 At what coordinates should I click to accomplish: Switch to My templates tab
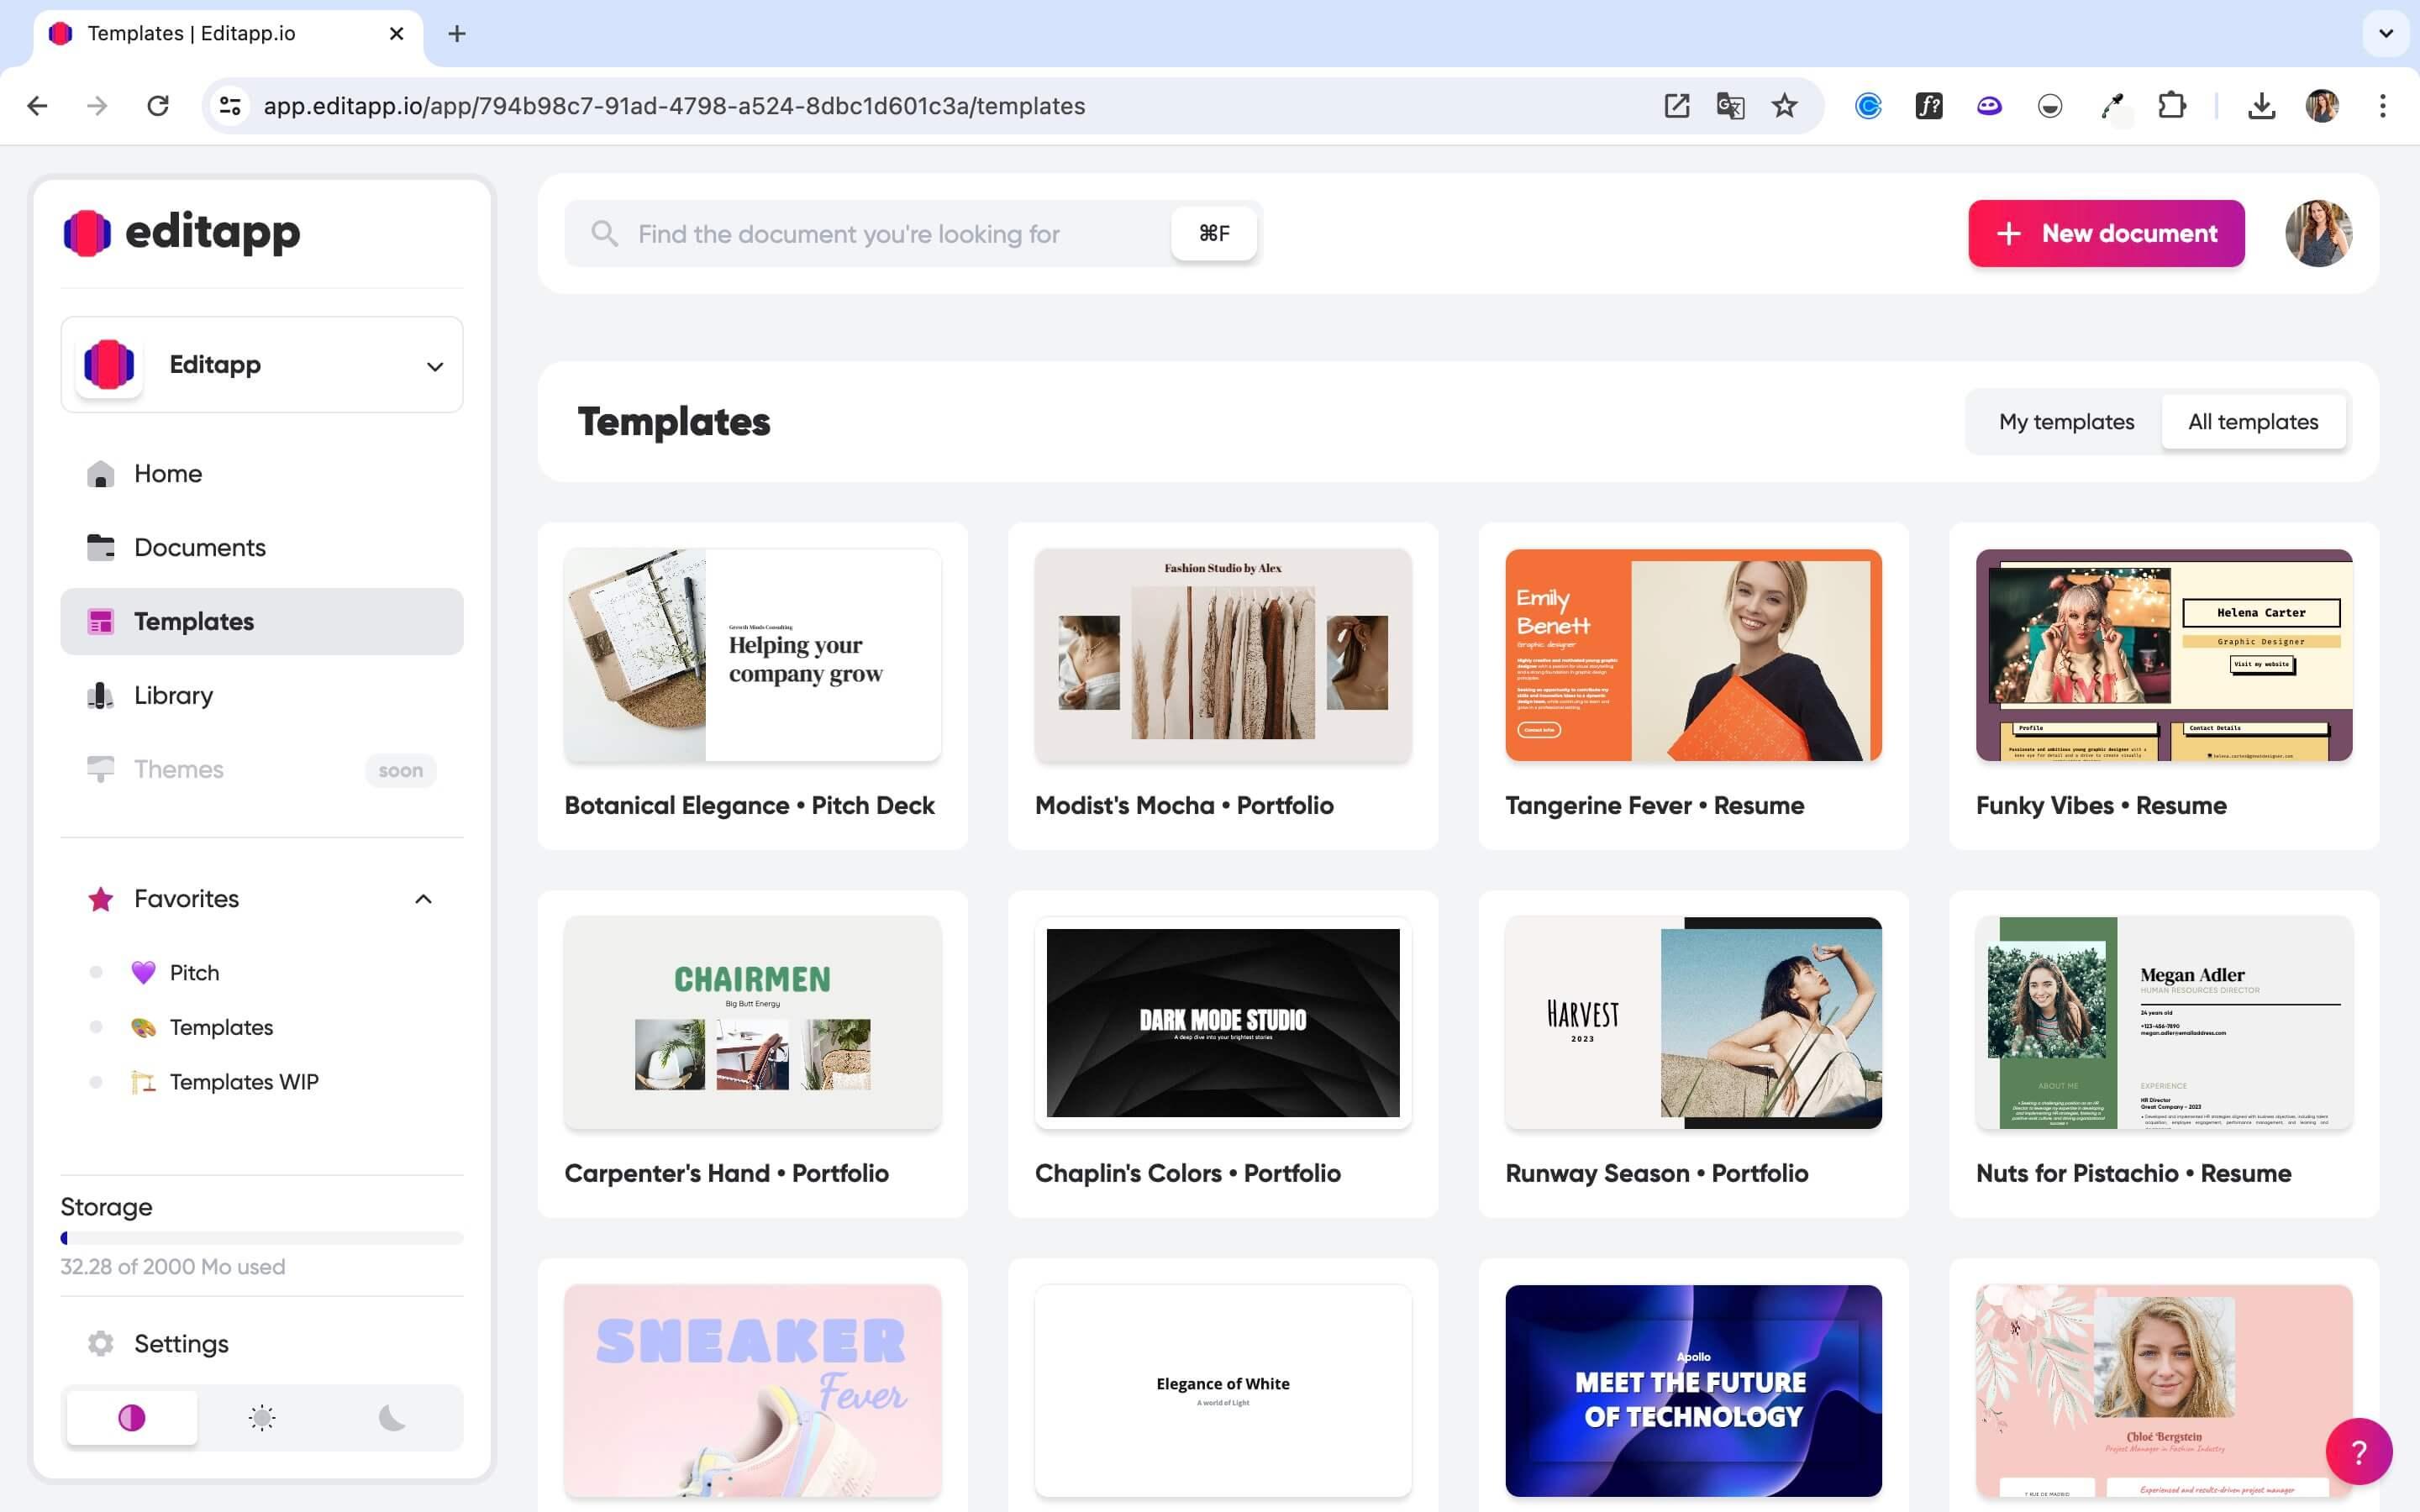2066,420
